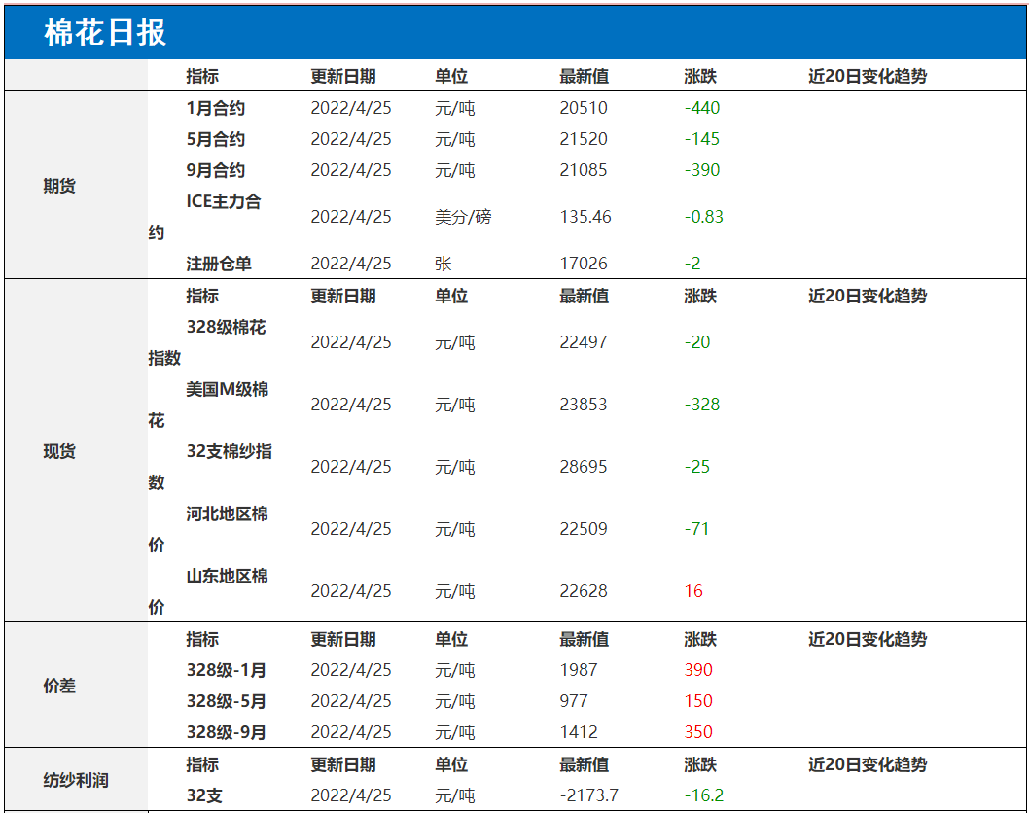Click the 1月合约 row label
This screenshot has height=813, width=1029.
[x=215, y=108]
